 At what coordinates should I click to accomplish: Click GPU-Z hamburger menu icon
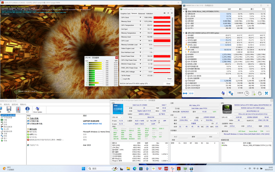click(x=172, y=13)
